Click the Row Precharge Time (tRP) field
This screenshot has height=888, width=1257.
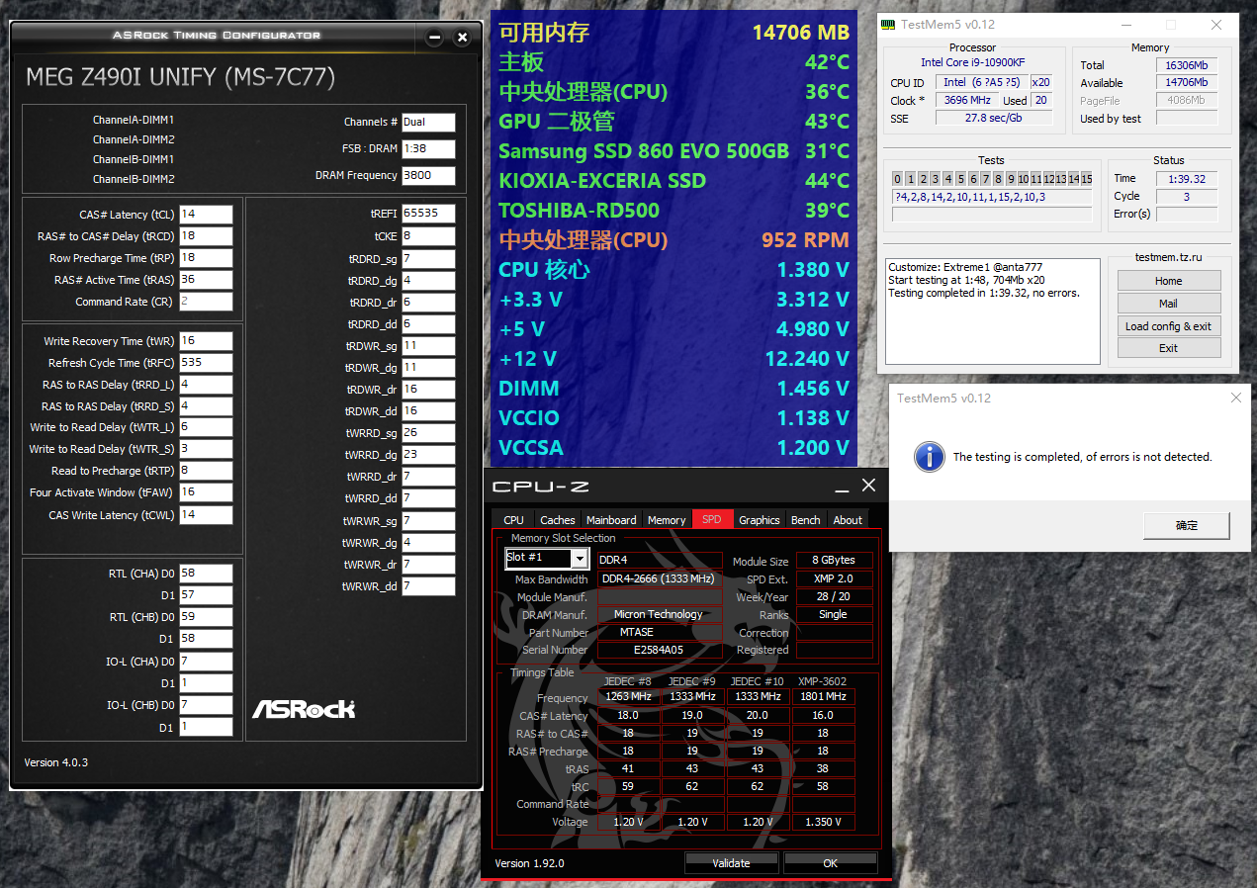[x=206, y=258]
